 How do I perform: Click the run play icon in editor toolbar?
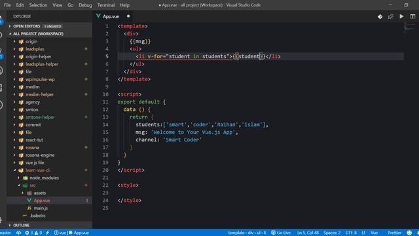tap(401, 16)
